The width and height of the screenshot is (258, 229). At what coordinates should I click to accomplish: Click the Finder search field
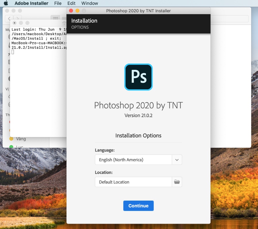click(x=229, y=19)
